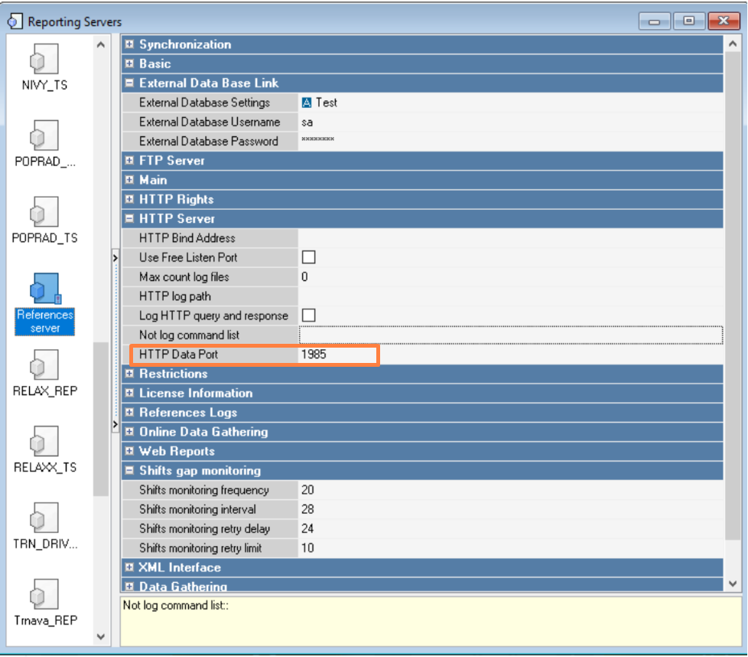Click the Reporting Servers title bar icon
The image size is (748, 657).
coord(15,21)
